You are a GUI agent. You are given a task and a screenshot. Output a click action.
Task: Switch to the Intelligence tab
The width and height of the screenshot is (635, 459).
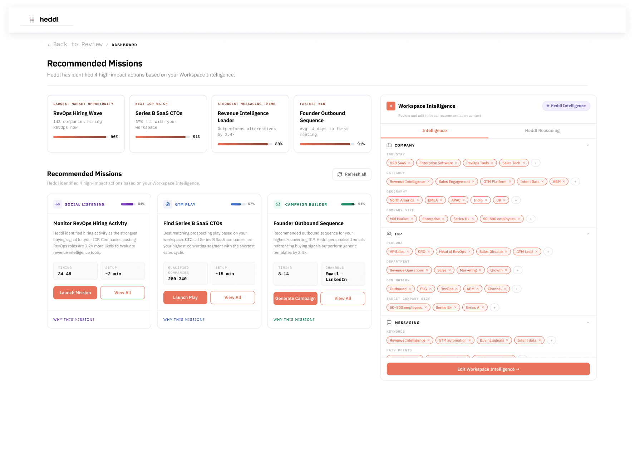tap(434, 131)
